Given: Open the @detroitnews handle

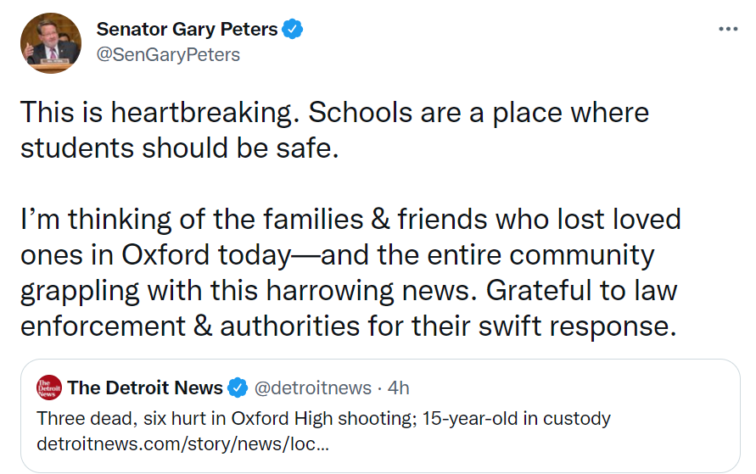Looking at the screenshot, I should point(312,388).
